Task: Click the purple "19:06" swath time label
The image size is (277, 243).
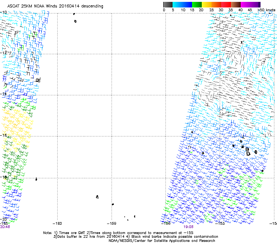Action: 188,227
